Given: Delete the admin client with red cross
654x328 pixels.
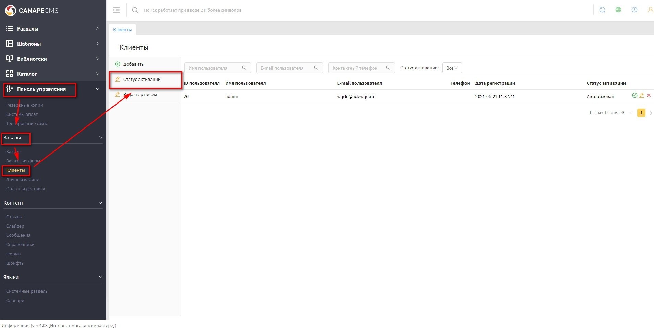Looking at the screenshot, I should point(649,96).
